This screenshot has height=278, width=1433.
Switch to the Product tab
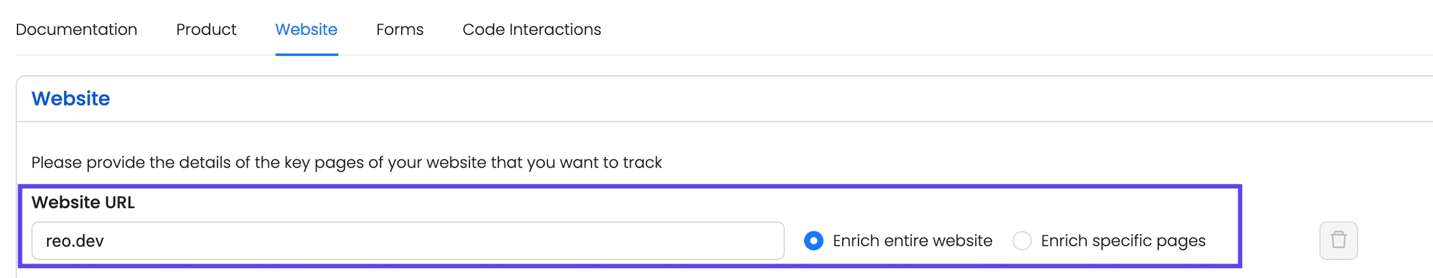tap(206, 29)
